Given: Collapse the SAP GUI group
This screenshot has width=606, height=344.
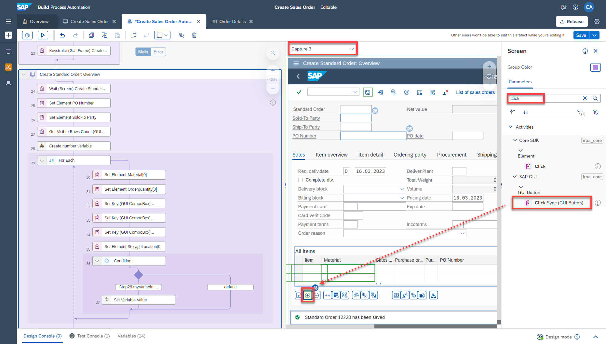Looking at the screenshot, I should [x=515, y=177].
